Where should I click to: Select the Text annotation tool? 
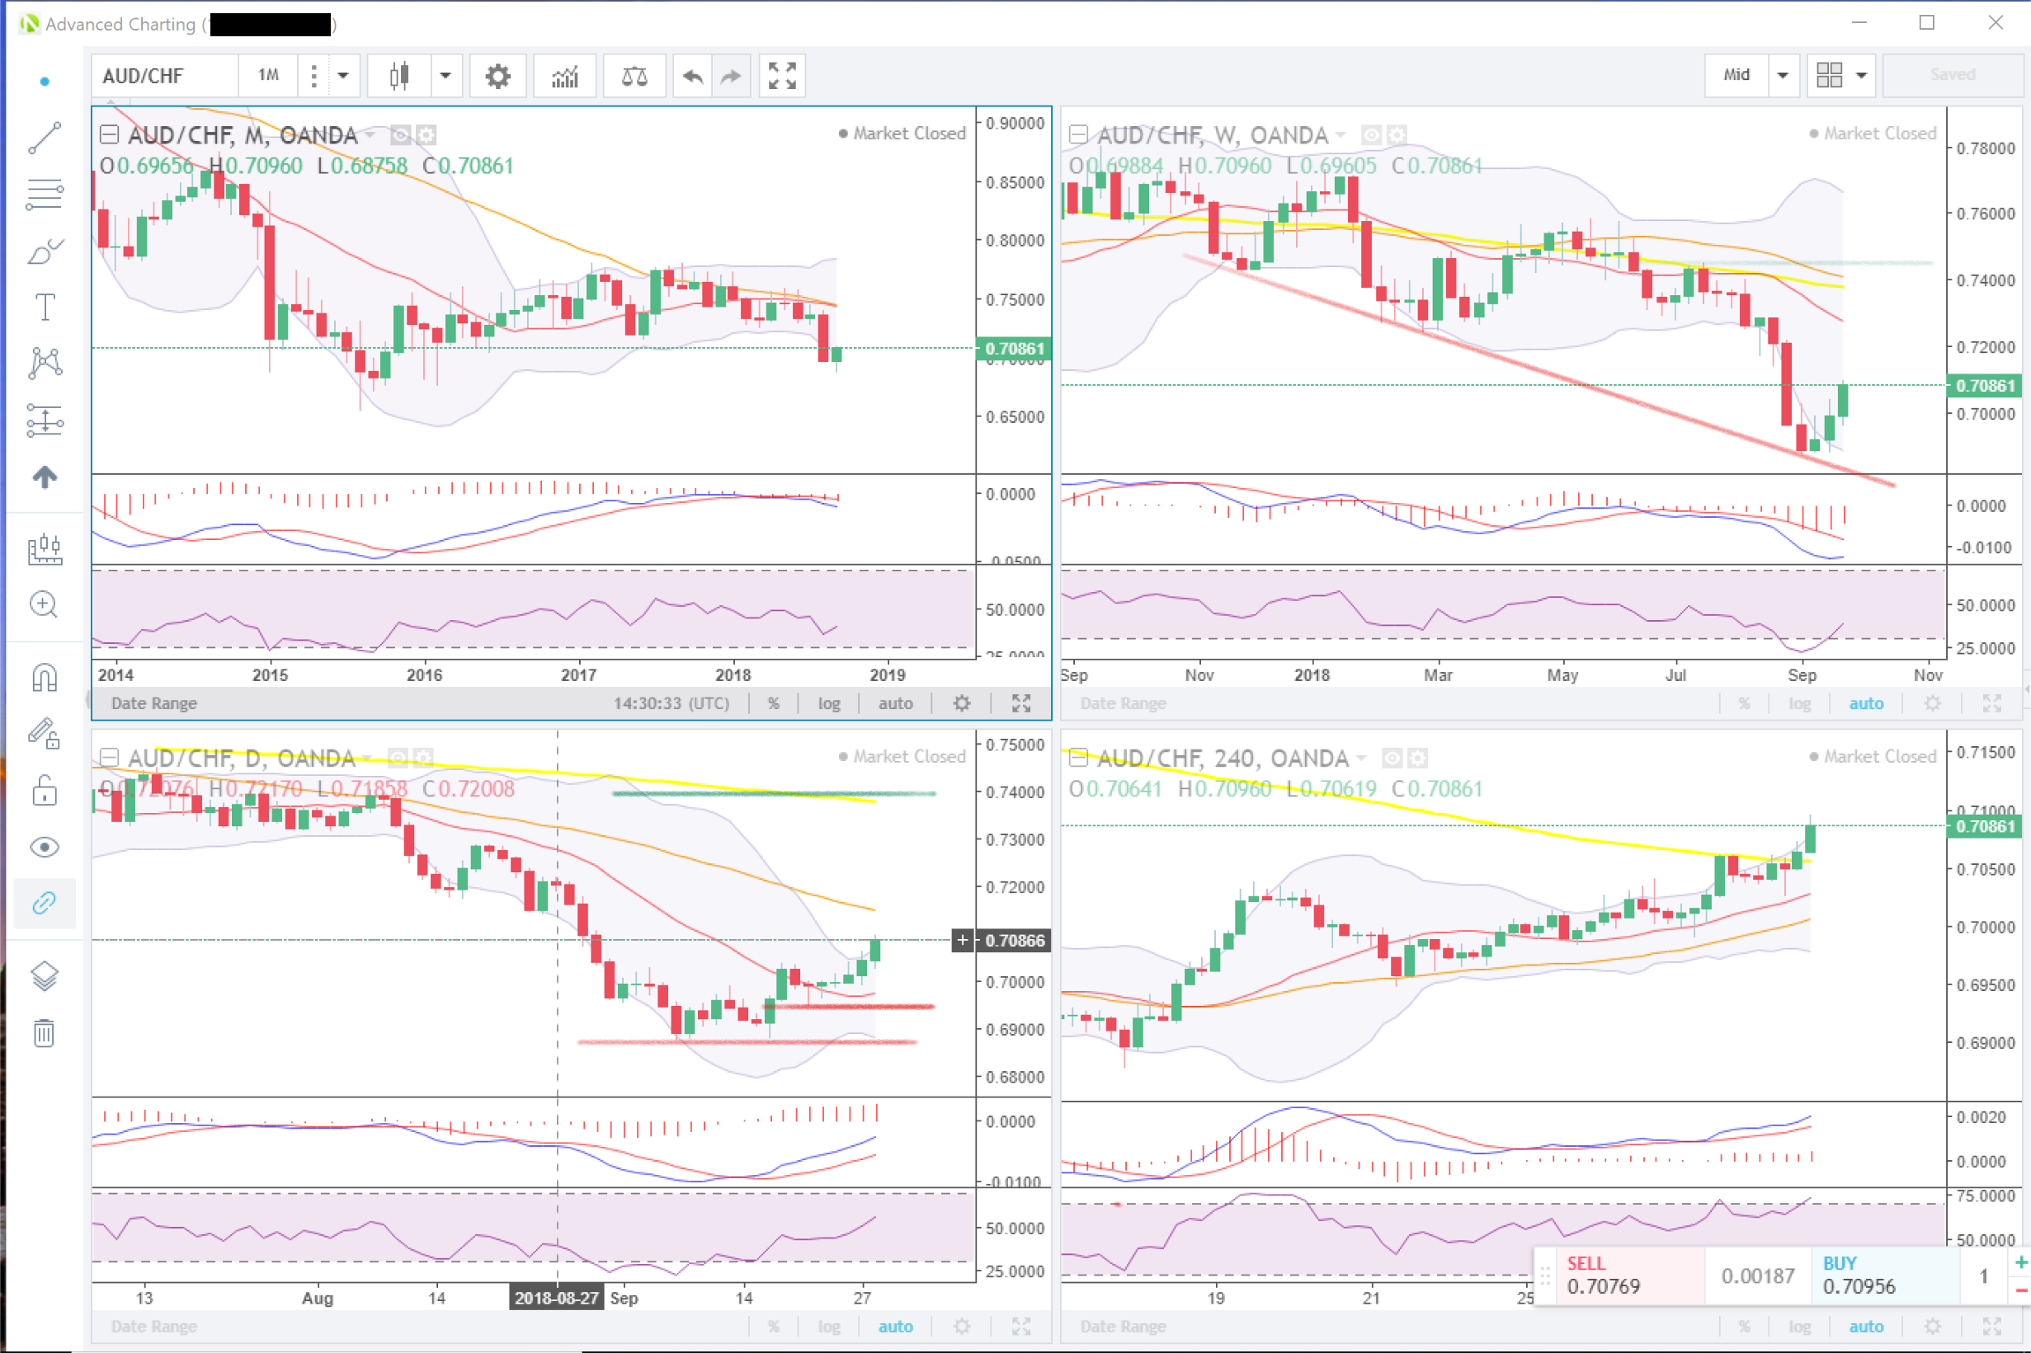click(x=45, y=308)
